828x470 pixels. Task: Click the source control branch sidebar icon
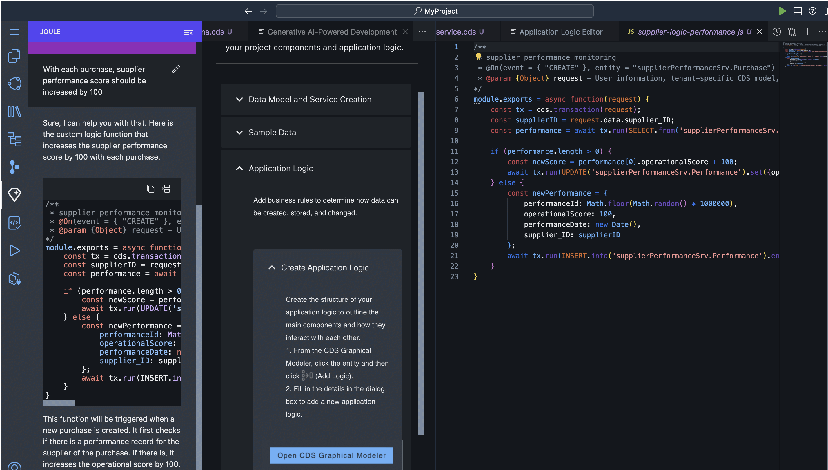[x=14, y=167]
